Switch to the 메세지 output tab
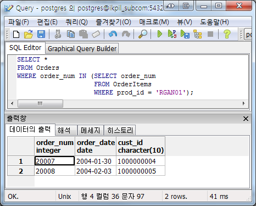 (91, 130)
